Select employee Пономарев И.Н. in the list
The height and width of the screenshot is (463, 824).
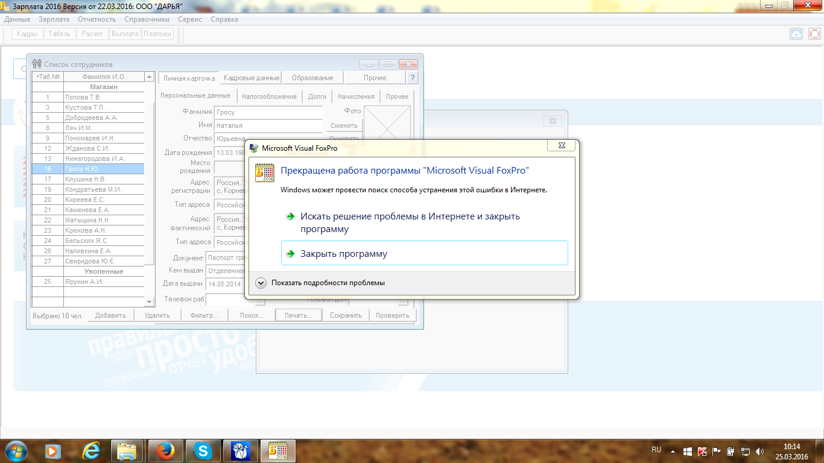pos(90,138)
